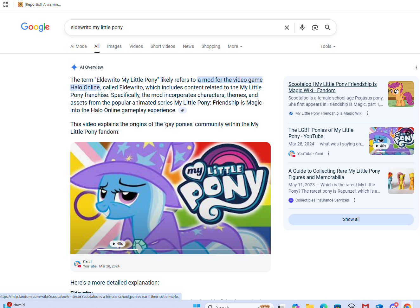Viewport: 420px width, 308px height.
Task: Submit search with the magnifier icon
Action: (328, 28)
